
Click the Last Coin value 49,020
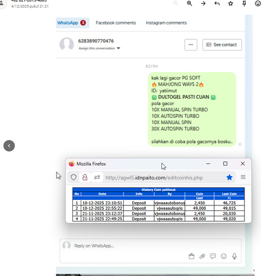coord(229,219)
